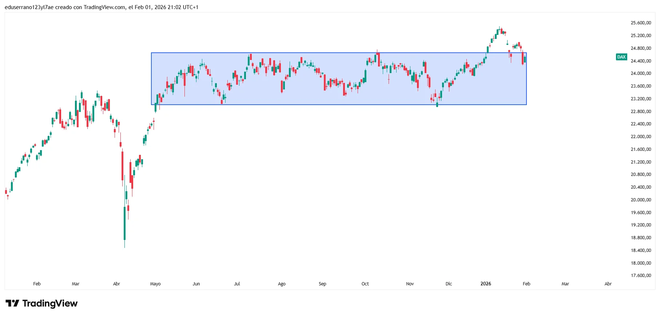Select the Dic time axis label
The image size is (660, 317).
449,284
